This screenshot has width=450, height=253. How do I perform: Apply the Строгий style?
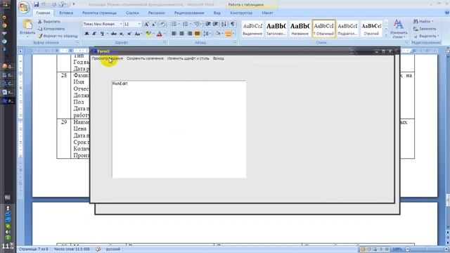371,29
